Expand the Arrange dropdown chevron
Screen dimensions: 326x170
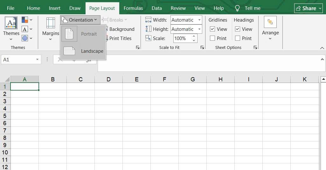[x=270, y=39]
